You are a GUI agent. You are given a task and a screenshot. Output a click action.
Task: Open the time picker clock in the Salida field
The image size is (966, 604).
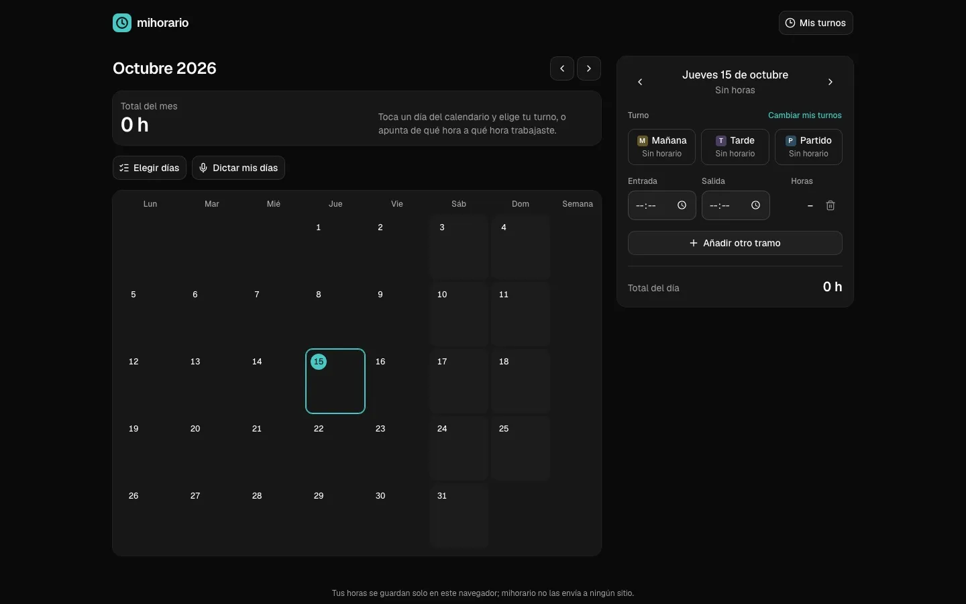(x=756, y=205)
